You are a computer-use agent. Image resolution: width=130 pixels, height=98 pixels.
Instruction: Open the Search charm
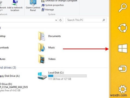(123, 8)
